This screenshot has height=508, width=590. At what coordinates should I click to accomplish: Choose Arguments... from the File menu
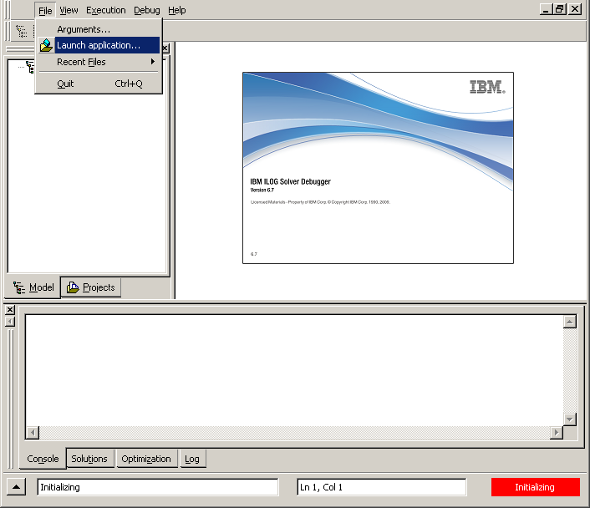(x=99, y=29)
